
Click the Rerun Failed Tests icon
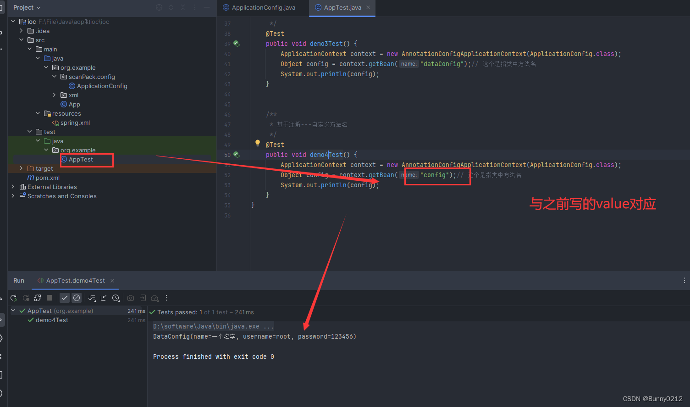pyautogui.click(x=26, y=298)
